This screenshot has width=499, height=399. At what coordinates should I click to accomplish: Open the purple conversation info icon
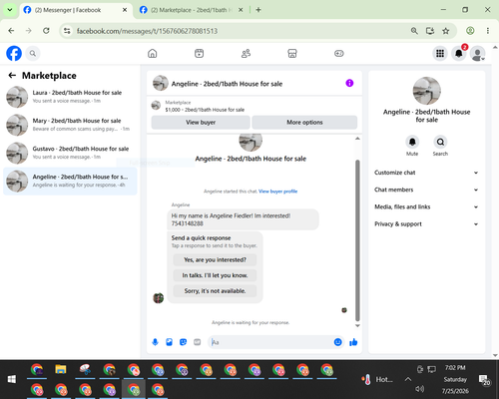pyautogui.click(x=349, y=83)
